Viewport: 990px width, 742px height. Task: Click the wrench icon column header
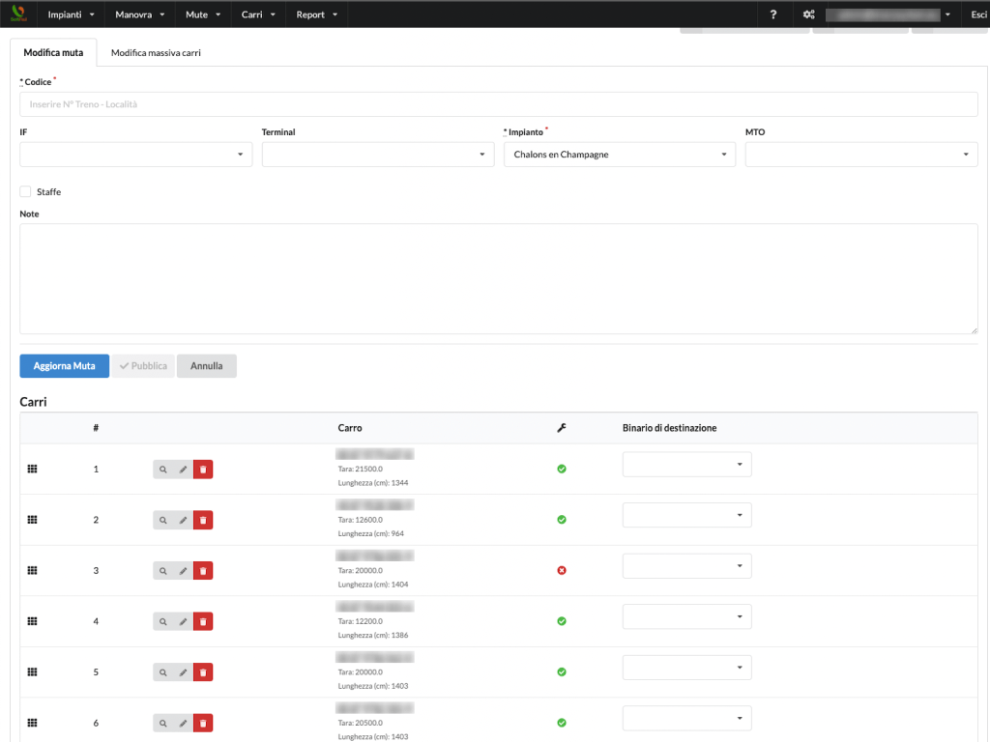pos(562,428)
